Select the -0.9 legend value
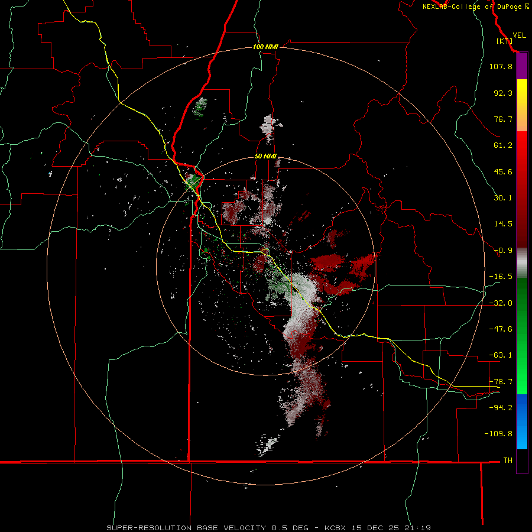This screenshot has width=532, height=532. (503, 251)
